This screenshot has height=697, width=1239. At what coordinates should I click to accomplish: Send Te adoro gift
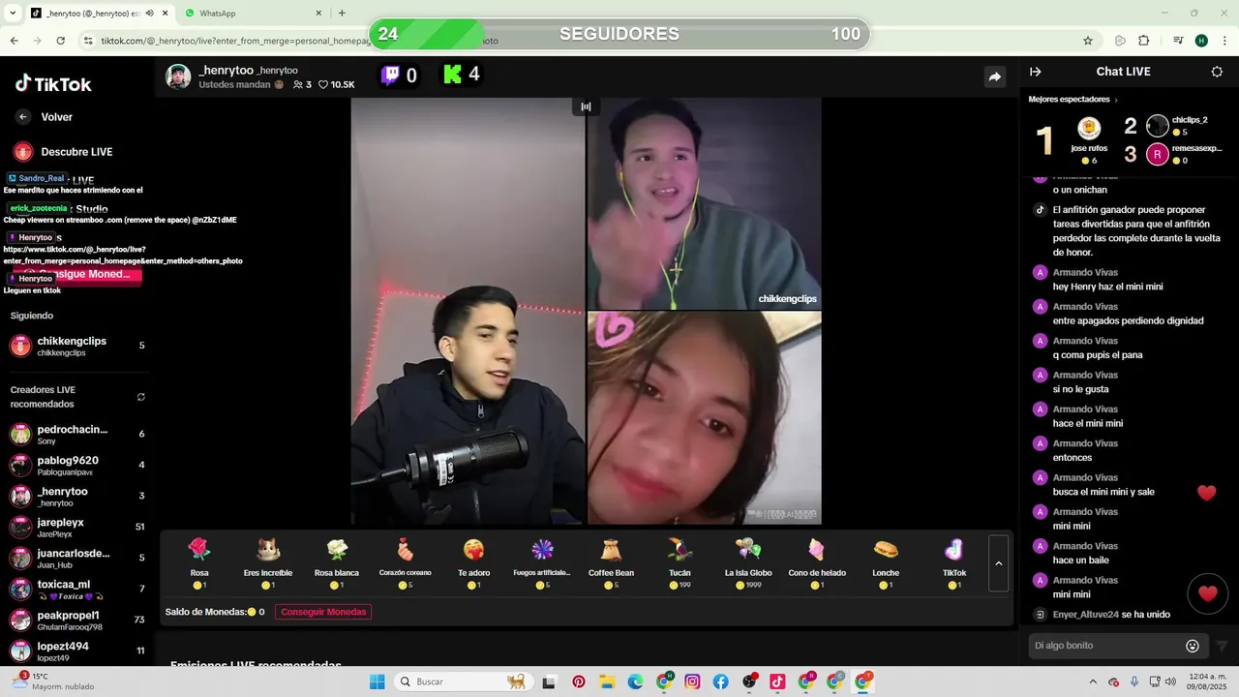(x=473, y=562)
